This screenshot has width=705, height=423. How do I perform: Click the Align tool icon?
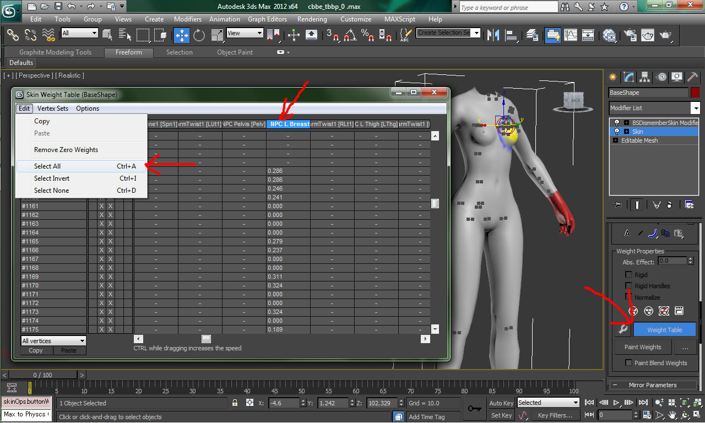pos(511,35)
